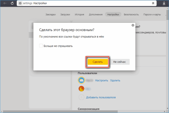Viewport: 169px width, 113px height.
Task: Open the 'Пароли и карты' tab
Action: [x=152, y=14]
